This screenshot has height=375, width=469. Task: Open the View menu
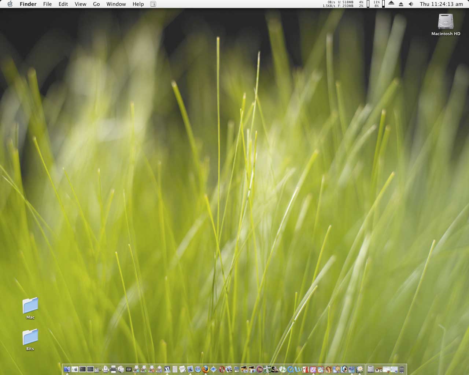click(x=80, y=4)
